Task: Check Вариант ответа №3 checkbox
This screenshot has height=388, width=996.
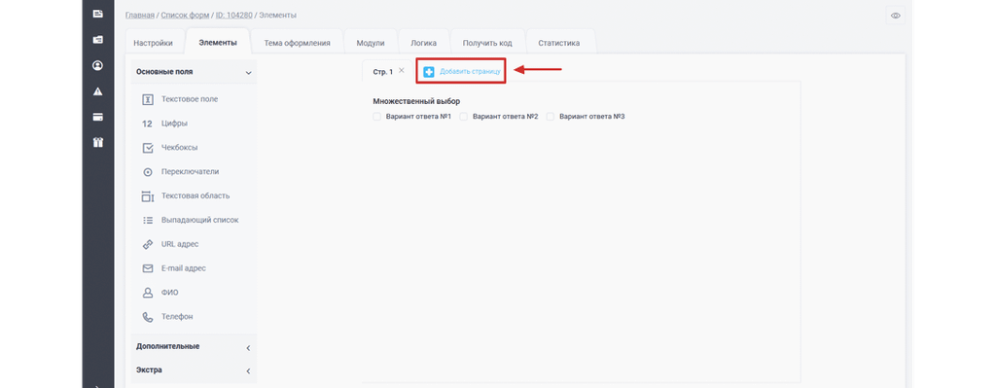Action: 551,117
